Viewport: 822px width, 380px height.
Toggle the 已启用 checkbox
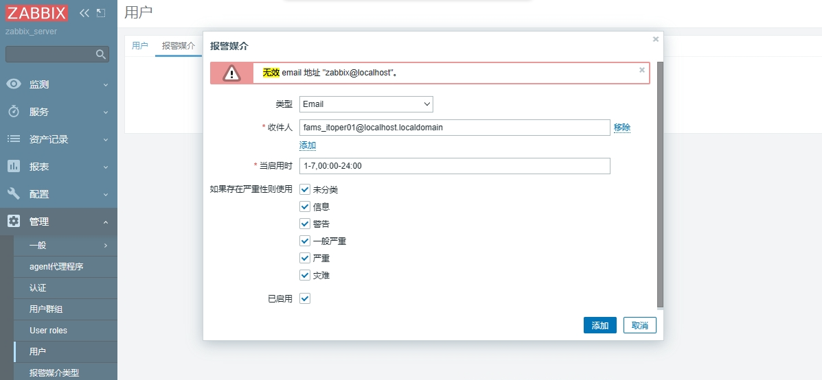pos(305,298)
